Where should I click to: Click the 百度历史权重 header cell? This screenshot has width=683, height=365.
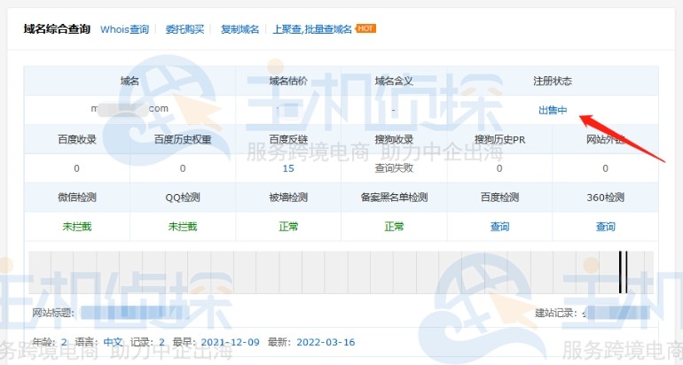[183, 139]
